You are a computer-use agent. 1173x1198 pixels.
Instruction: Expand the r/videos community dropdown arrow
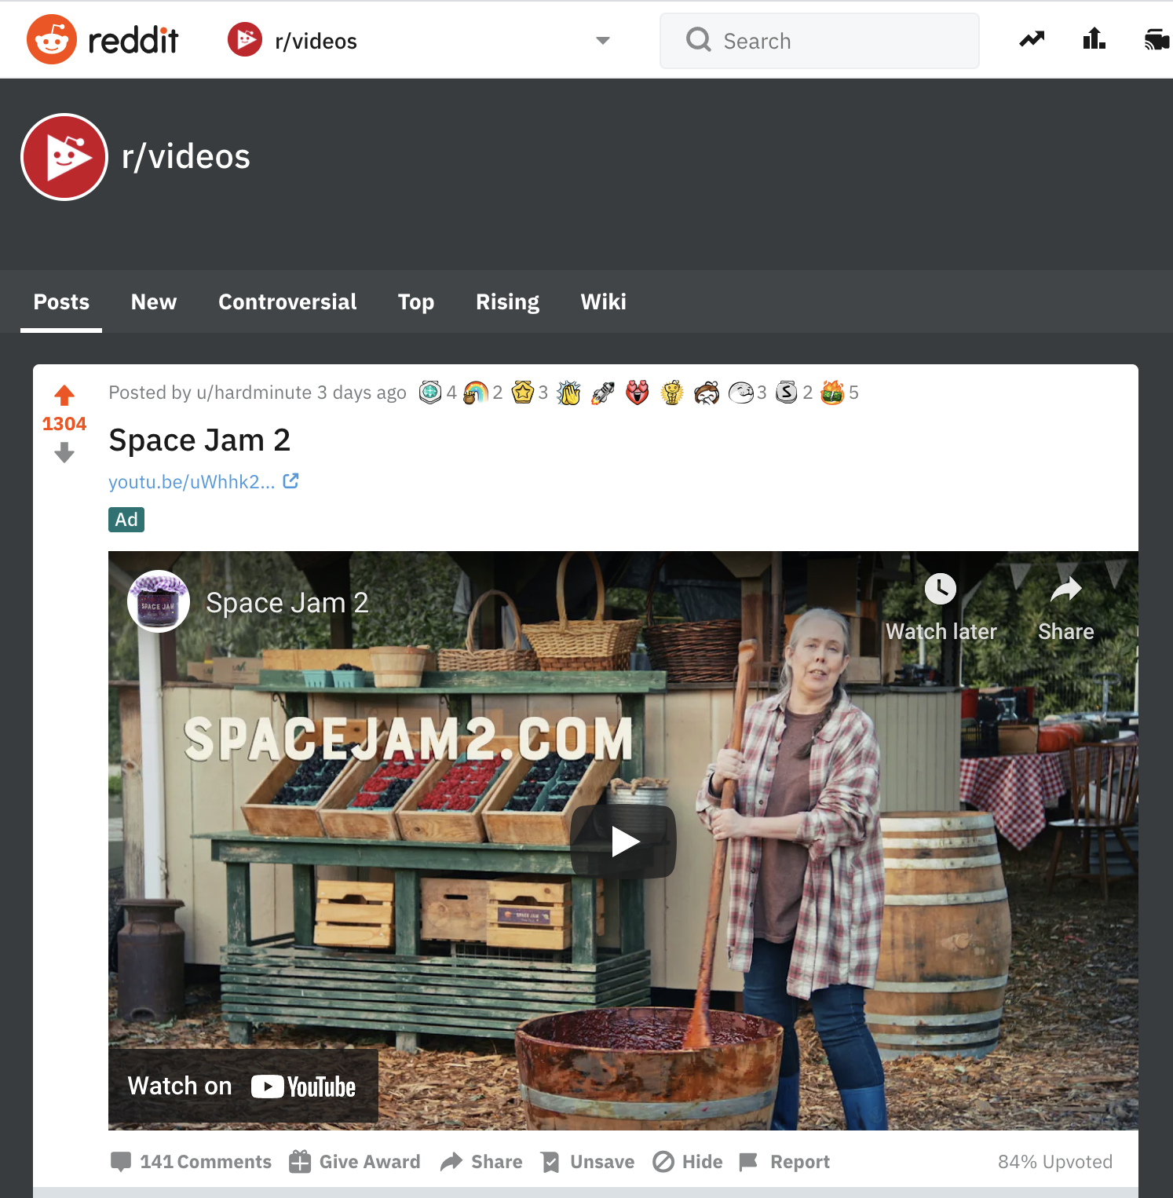point(603,41)
